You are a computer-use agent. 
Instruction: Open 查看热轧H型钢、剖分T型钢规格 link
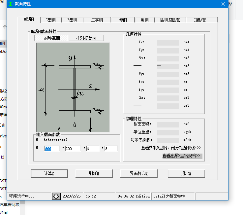point(171,148)
